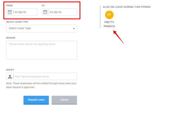Click the Fretty Francis employee name
Screen dimensions: 176x118
109,24
